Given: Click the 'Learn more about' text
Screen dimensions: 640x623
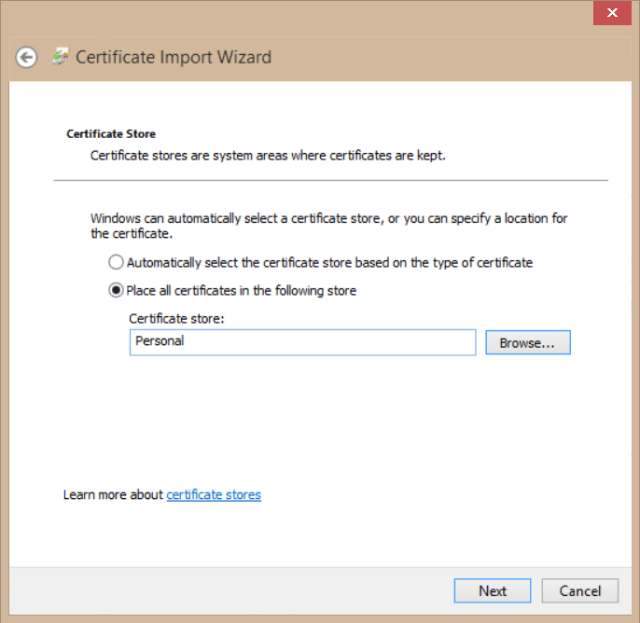Looking at the screenshot, I should 113,494.
